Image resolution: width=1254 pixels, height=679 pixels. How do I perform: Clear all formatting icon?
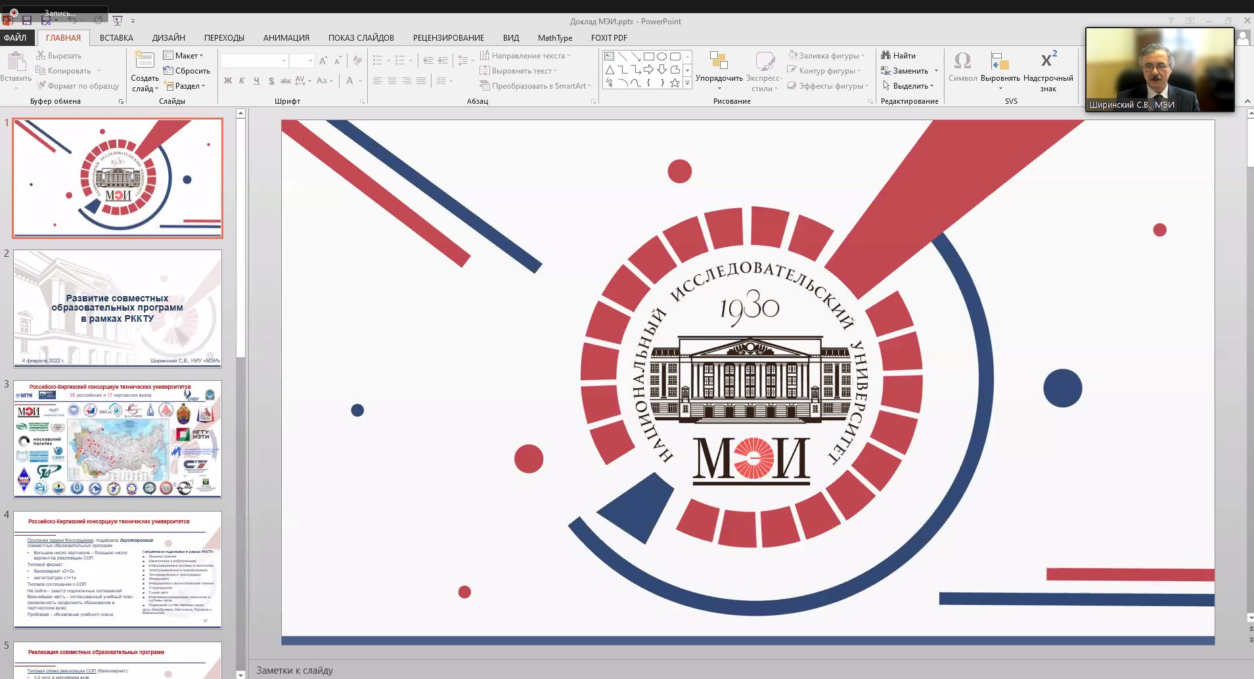pyautogui.click(x=357, y=61)
